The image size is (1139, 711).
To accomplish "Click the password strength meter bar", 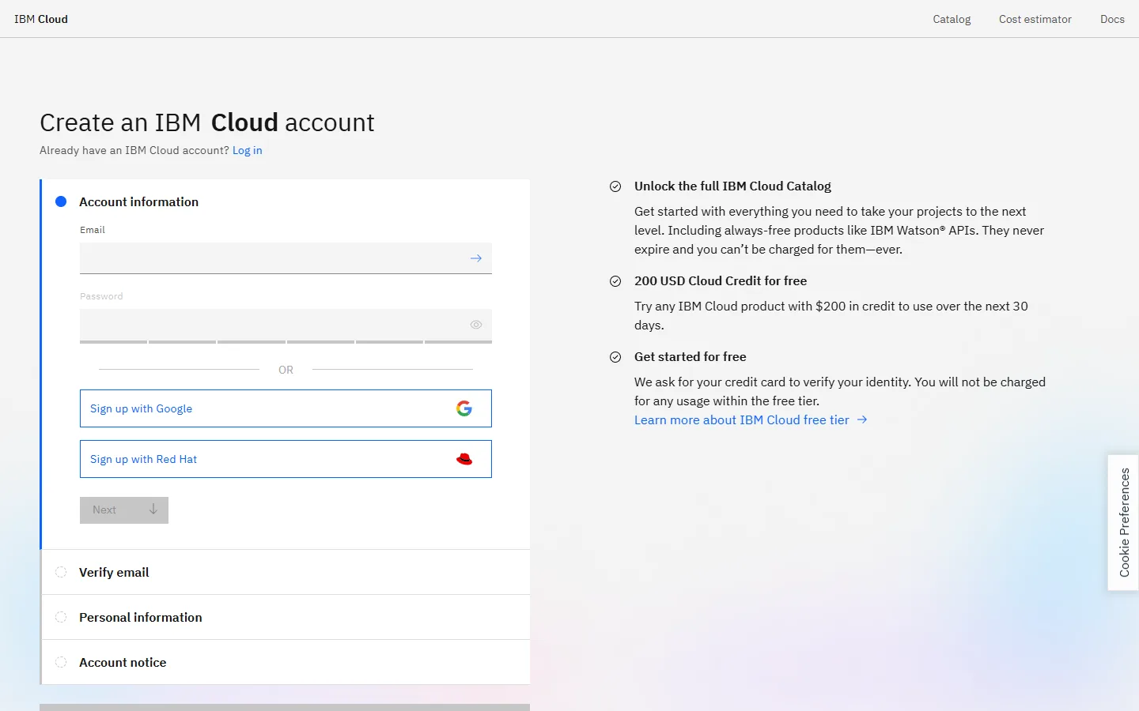I will pos(286,342).
